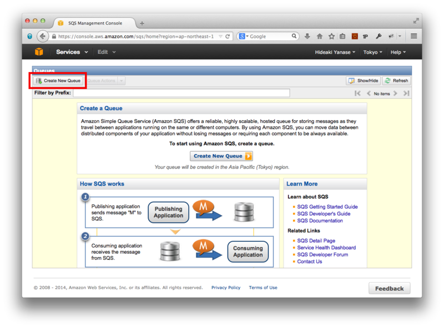Click the Create a Queue heading
Image resolution: width=444 pixels, height=328 pixels.
tap(101, 108)
